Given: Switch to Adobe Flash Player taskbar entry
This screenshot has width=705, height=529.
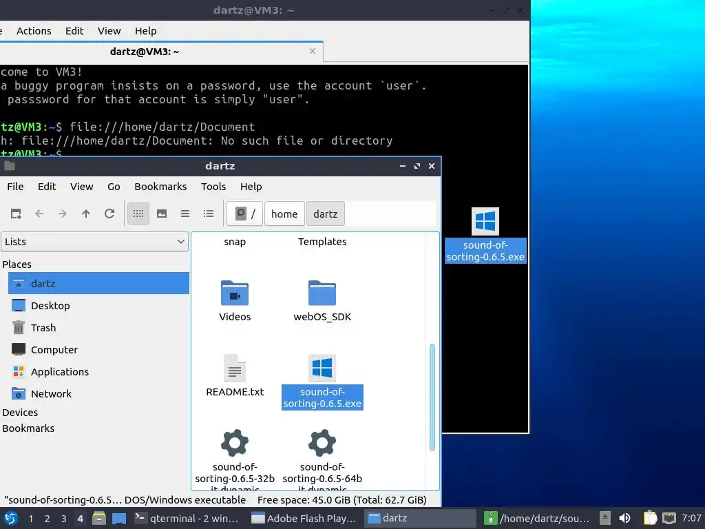Looking at the screenshot, I should [304, 518].
